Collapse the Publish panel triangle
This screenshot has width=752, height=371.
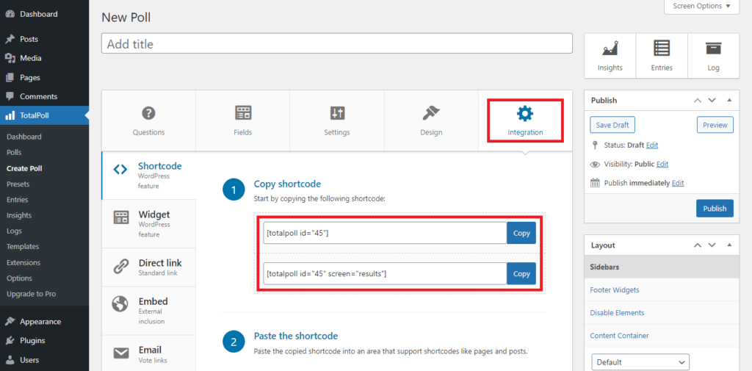coord(729,101)
